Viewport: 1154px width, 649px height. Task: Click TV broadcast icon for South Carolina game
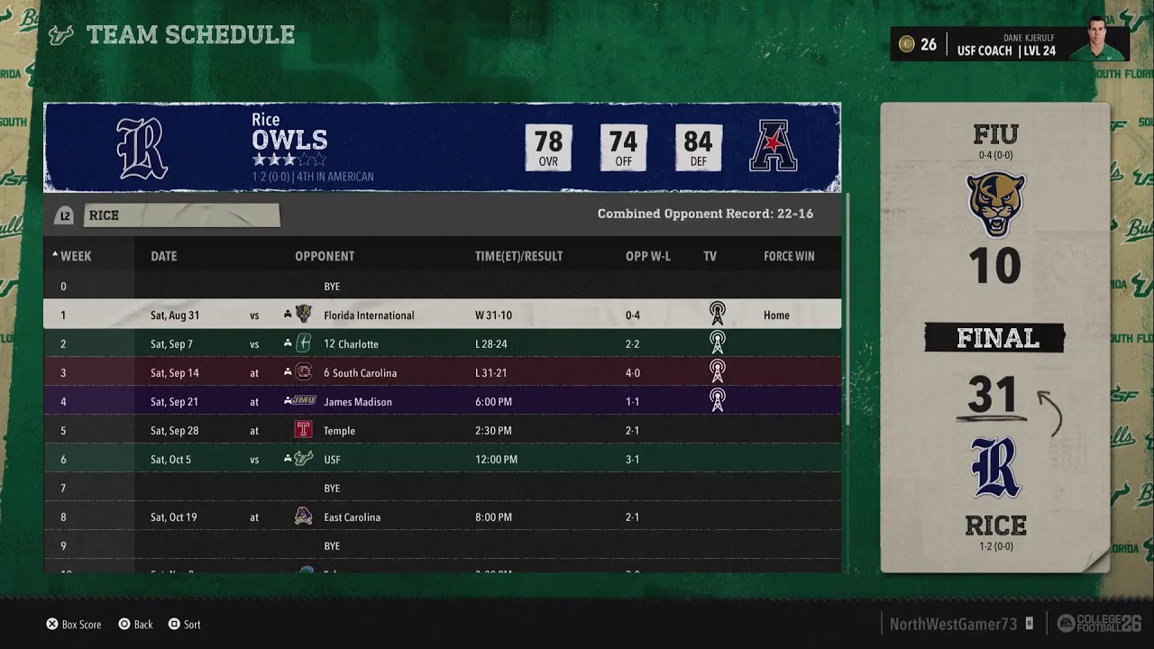[717, 371]
